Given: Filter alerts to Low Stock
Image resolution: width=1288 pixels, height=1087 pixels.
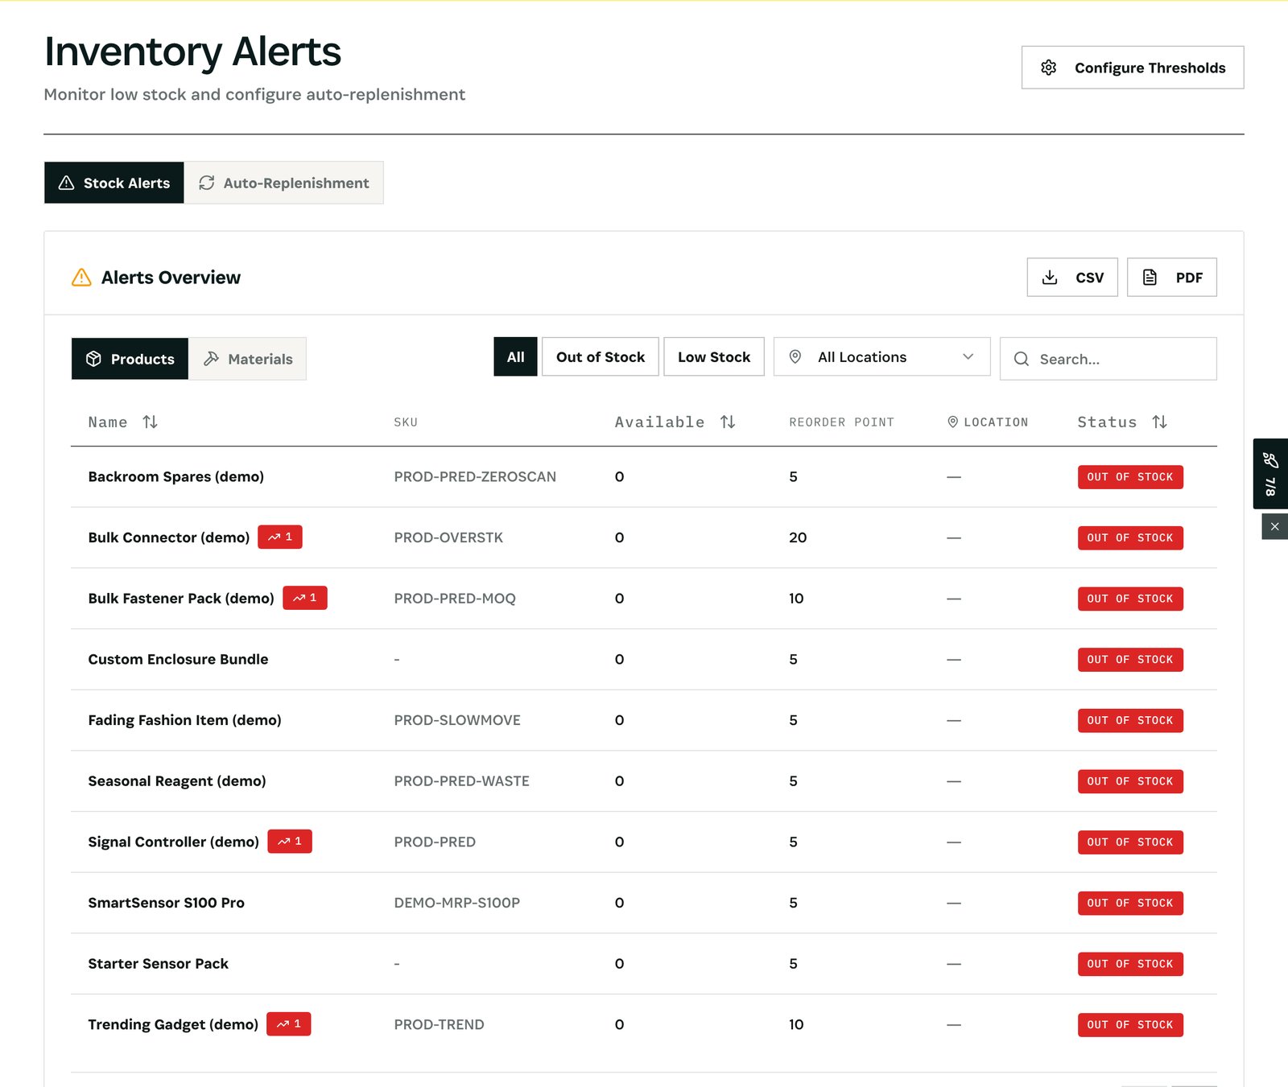Looking at the screenshot, I should coord(714,356).
